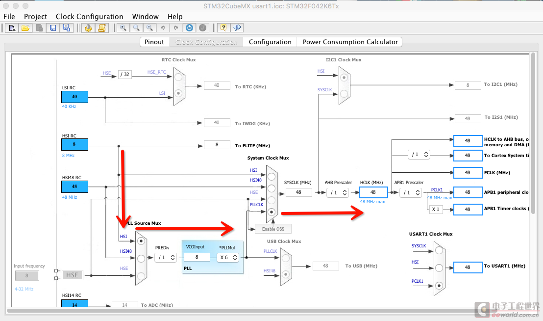Click the Generate Code gear icon
543x321 pixels.
[88, 28]
